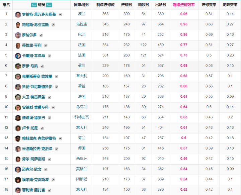
Task: Toggle the checkbox beside 迈克尔·欧文
Action: click(x=46, y=170)
